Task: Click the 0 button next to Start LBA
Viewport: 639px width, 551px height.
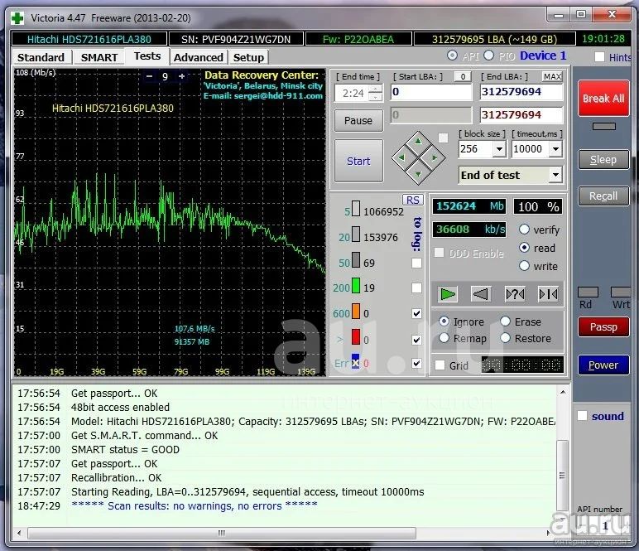Action: [463, 76]
